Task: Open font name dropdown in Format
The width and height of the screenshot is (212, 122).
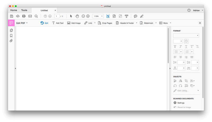Action: 186,35
